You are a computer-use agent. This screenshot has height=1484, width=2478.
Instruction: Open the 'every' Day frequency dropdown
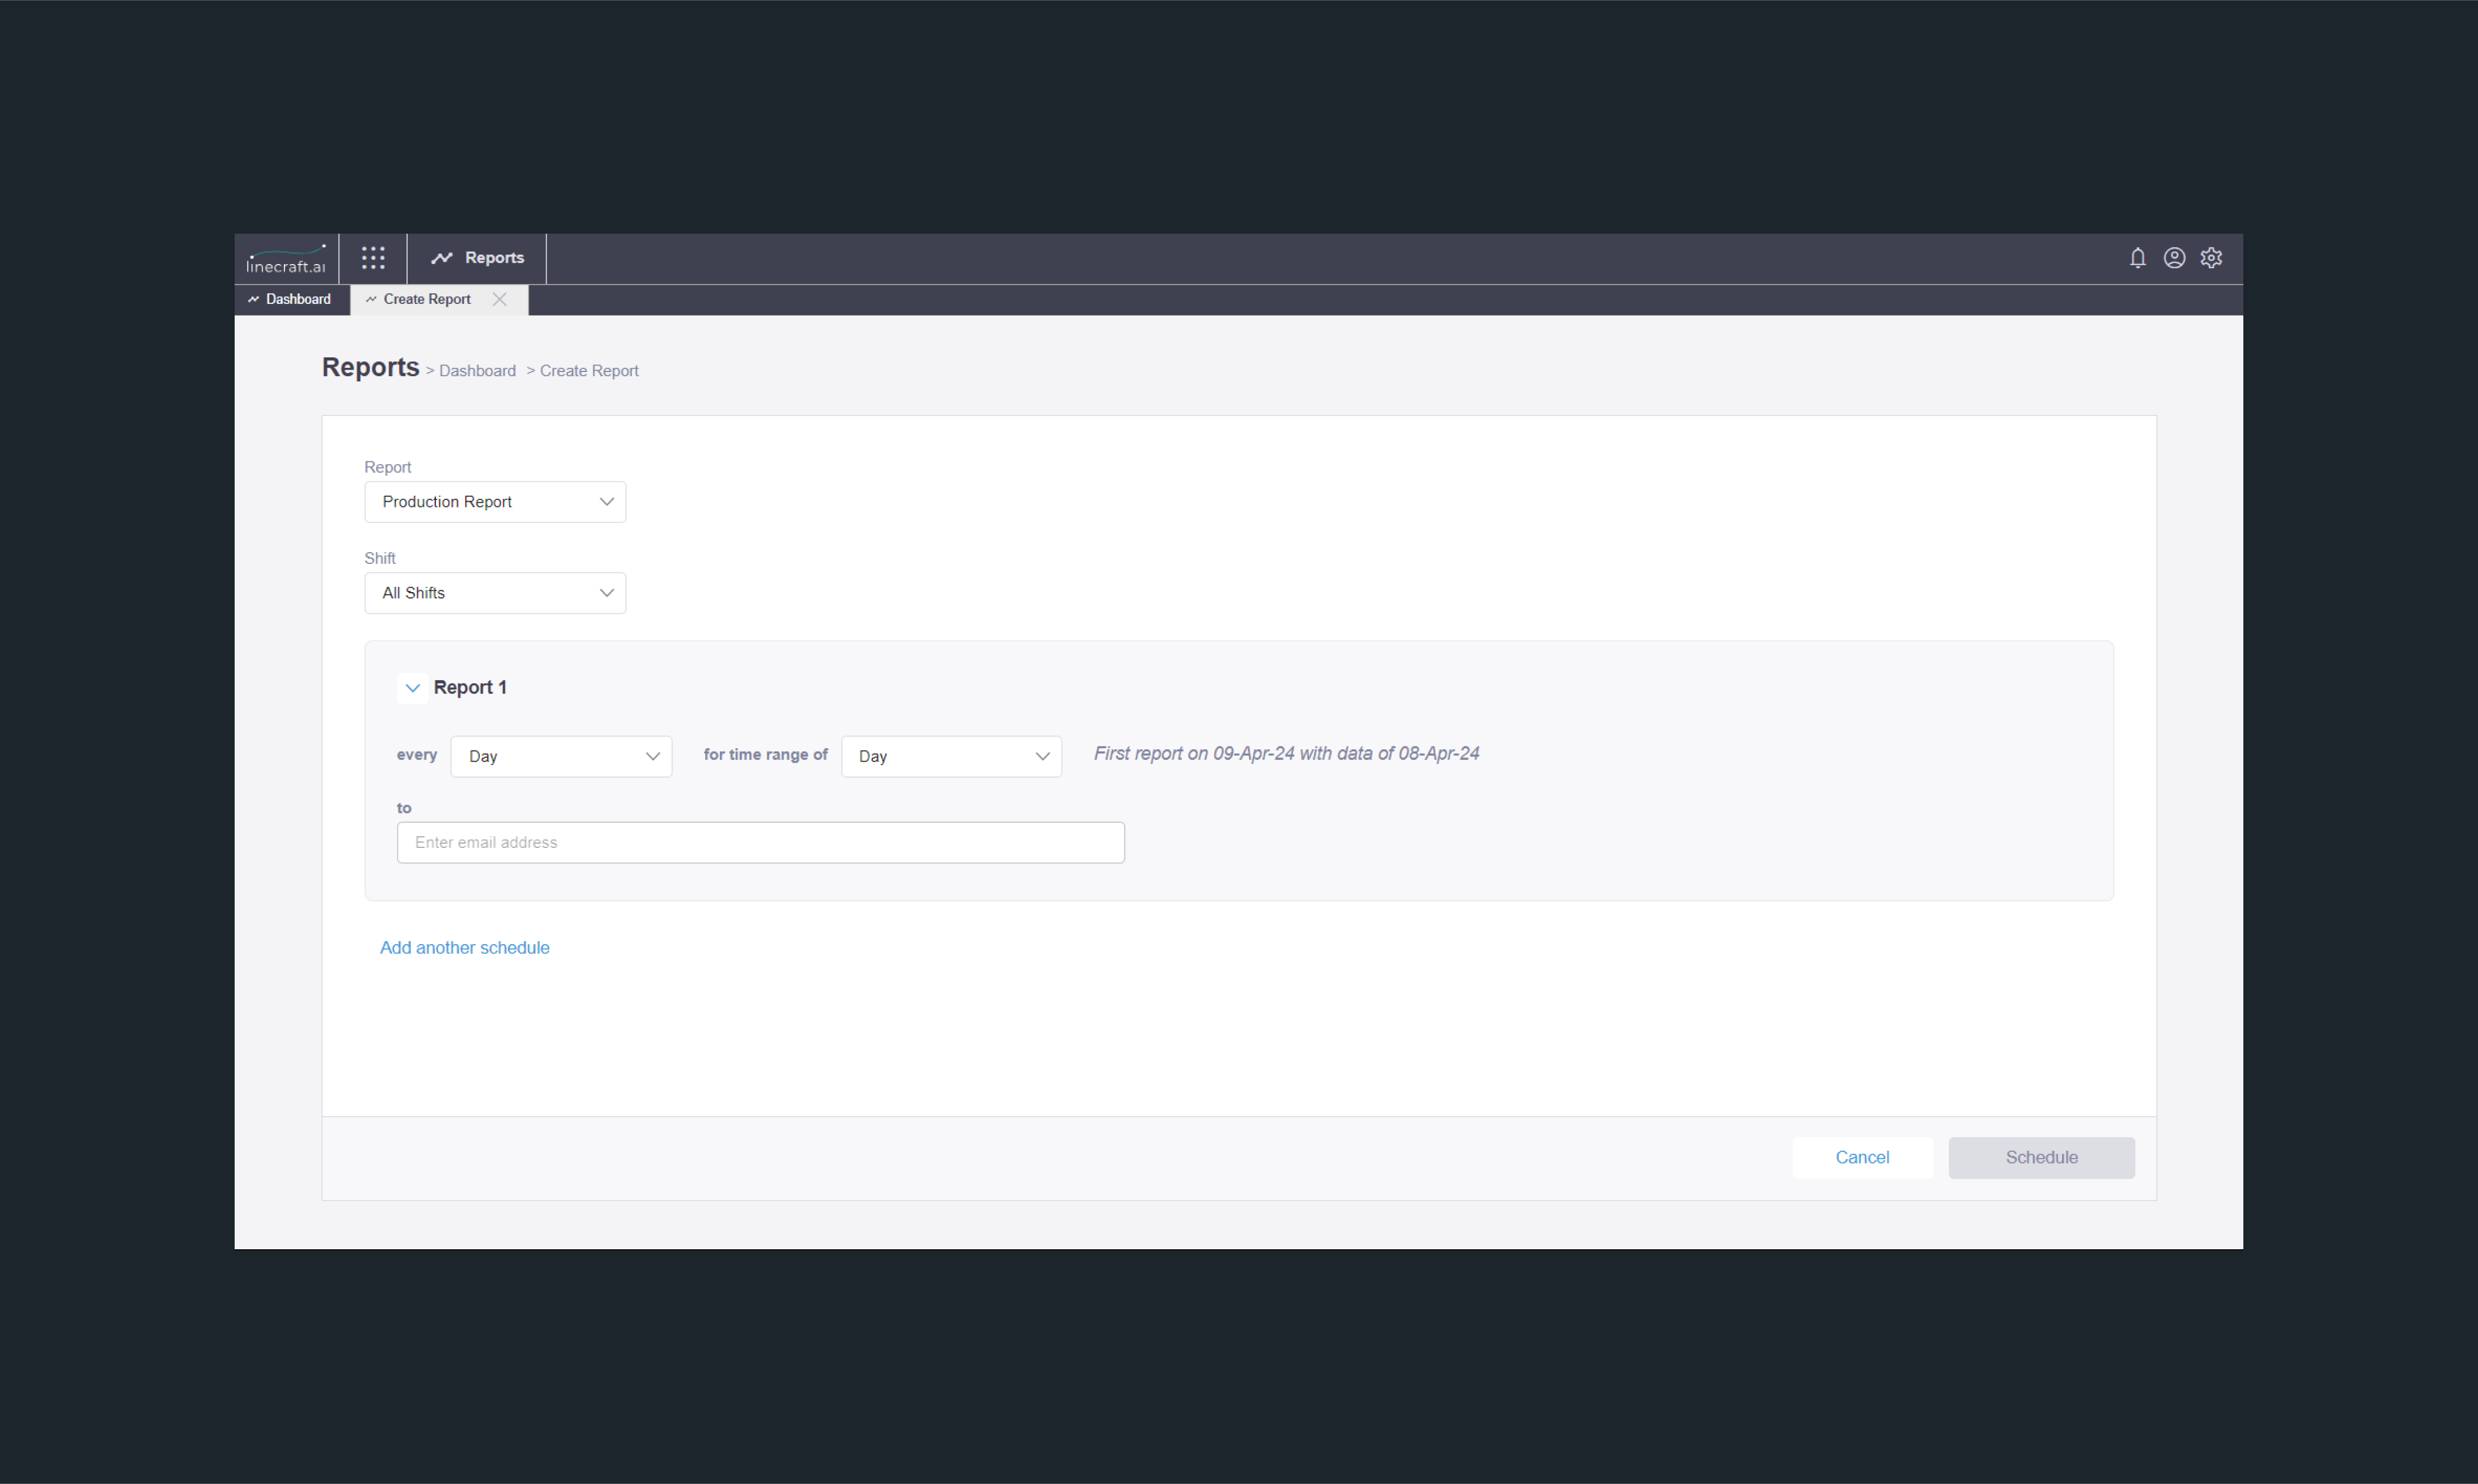561,756
